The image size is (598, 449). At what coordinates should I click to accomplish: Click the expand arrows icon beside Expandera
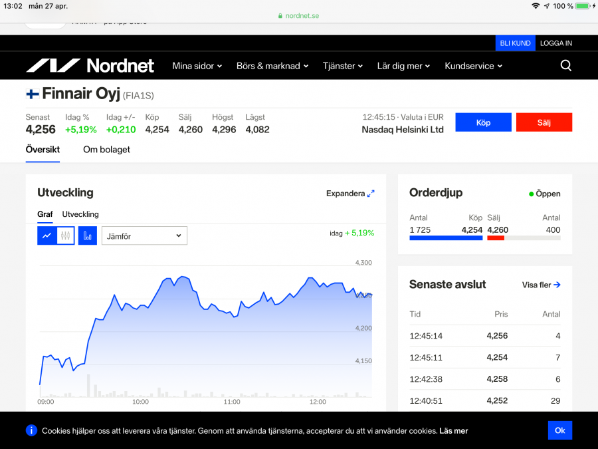click(x=371, y=194)
